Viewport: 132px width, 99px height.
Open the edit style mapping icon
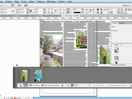coord(62,85)
